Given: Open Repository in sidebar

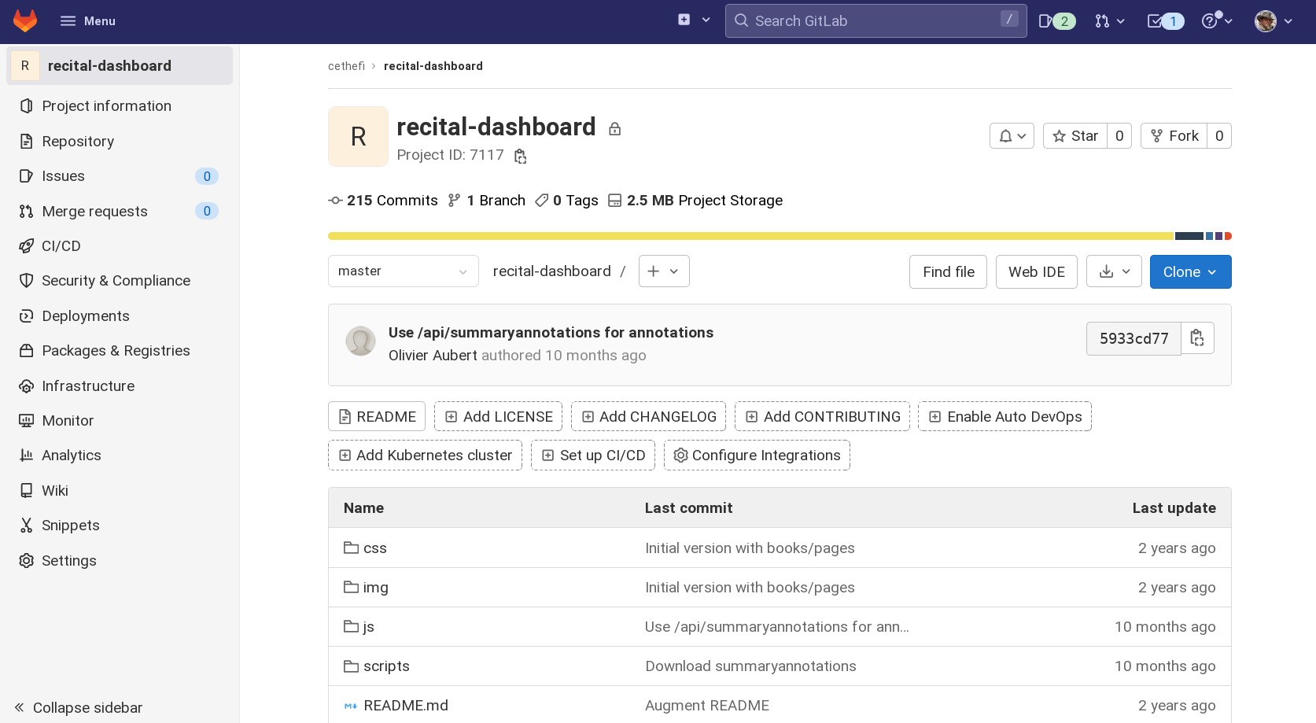Looking at the screenshot, I should [120, 142].
